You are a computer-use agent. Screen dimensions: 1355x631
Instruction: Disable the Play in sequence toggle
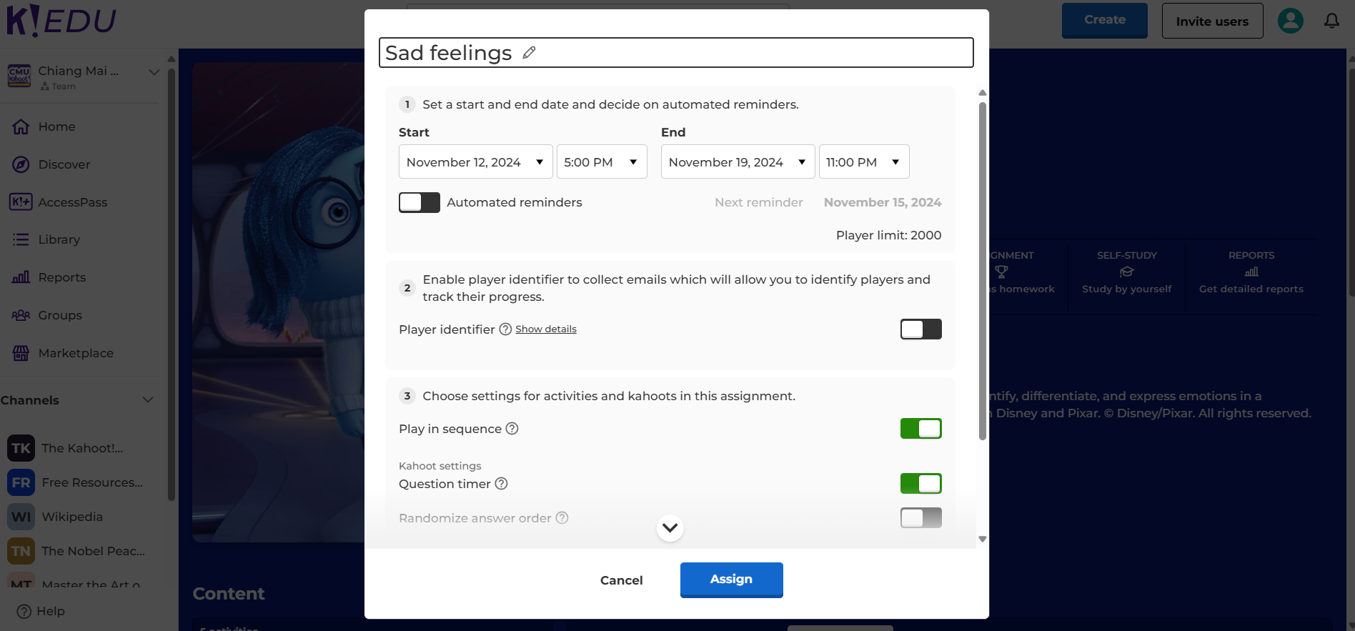[920, 429]
